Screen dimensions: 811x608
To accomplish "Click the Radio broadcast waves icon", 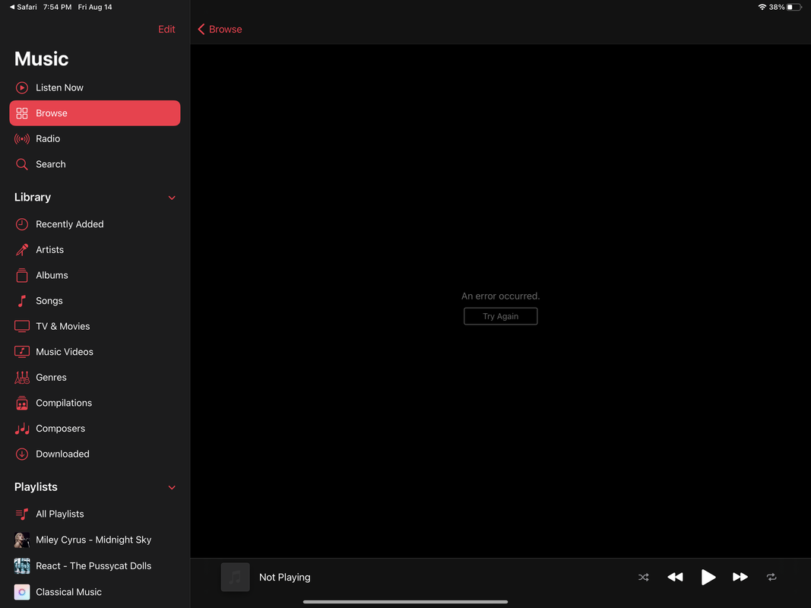I will (22, 138).
